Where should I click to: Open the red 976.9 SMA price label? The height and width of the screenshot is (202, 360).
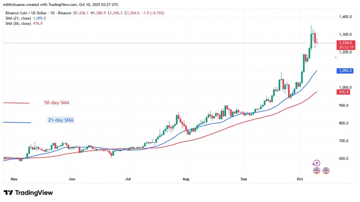click(x=343, y=91)
